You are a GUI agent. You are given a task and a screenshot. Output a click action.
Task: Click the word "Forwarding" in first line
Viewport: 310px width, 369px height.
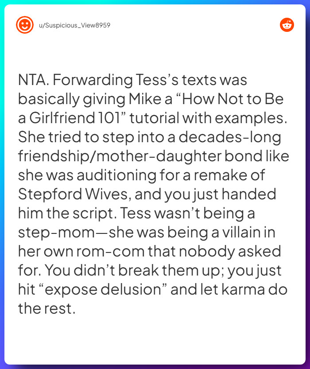93,80
